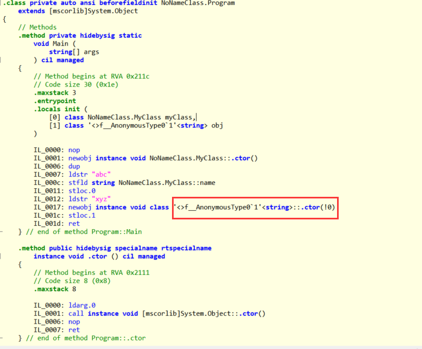Click the 'IL_0006: dup' instruction
The width and height of the screenshot is (422, 349).
coord(57,166)
